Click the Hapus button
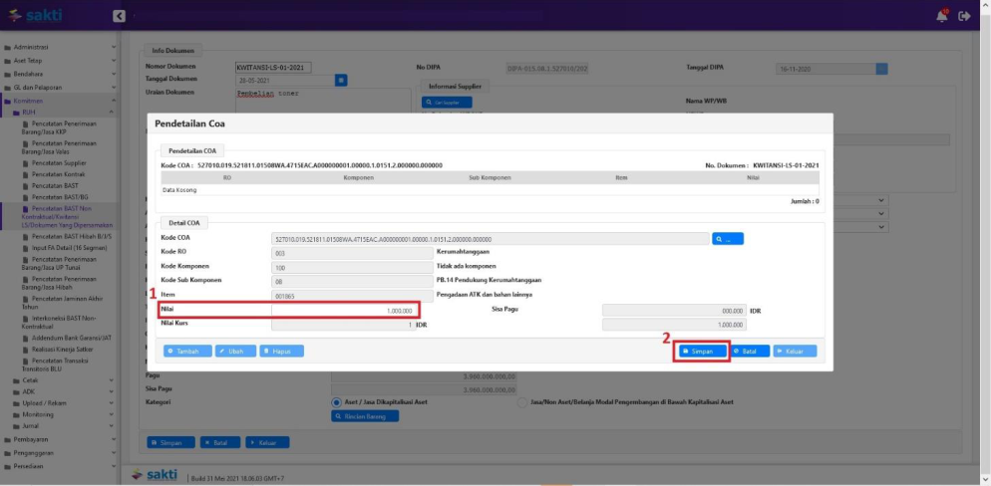The height and width of the screenshot is (486, 991). click(281, 351)
